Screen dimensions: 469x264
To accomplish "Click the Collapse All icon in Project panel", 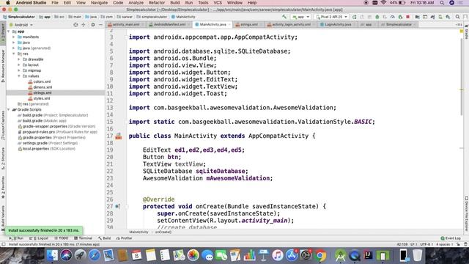I will click(84, 25).
